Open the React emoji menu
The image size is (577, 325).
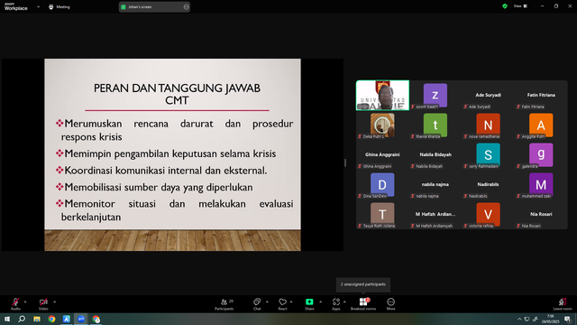282,304
